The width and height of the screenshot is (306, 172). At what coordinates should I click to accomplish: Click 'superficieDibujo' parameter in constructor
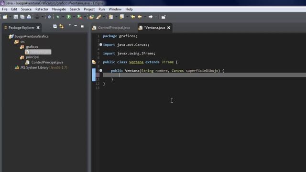pyautogui.click(x=202, y=71)
